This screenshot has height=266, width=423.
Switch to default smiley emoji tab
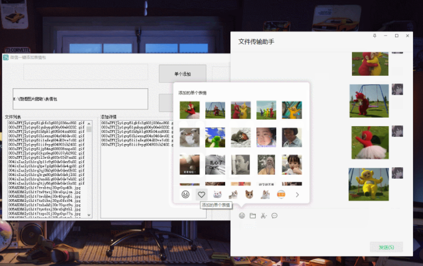click(x=185, y=195)
